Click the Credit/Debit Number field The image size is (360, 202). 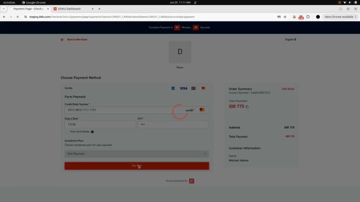pos(137,110)
